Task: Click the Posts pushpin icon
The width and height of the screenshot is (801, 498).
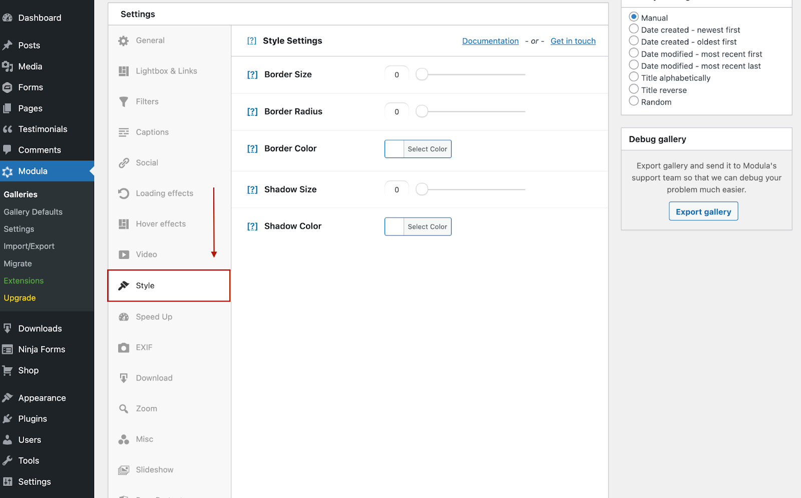Action: 8,45
